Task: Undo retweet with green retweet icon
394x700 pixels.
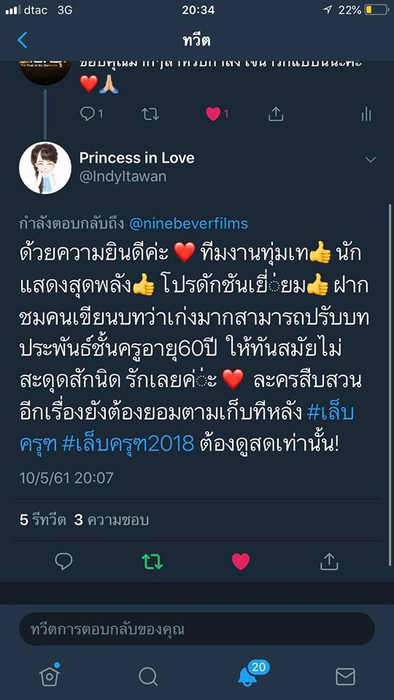Action: click(x=152, y=561)
